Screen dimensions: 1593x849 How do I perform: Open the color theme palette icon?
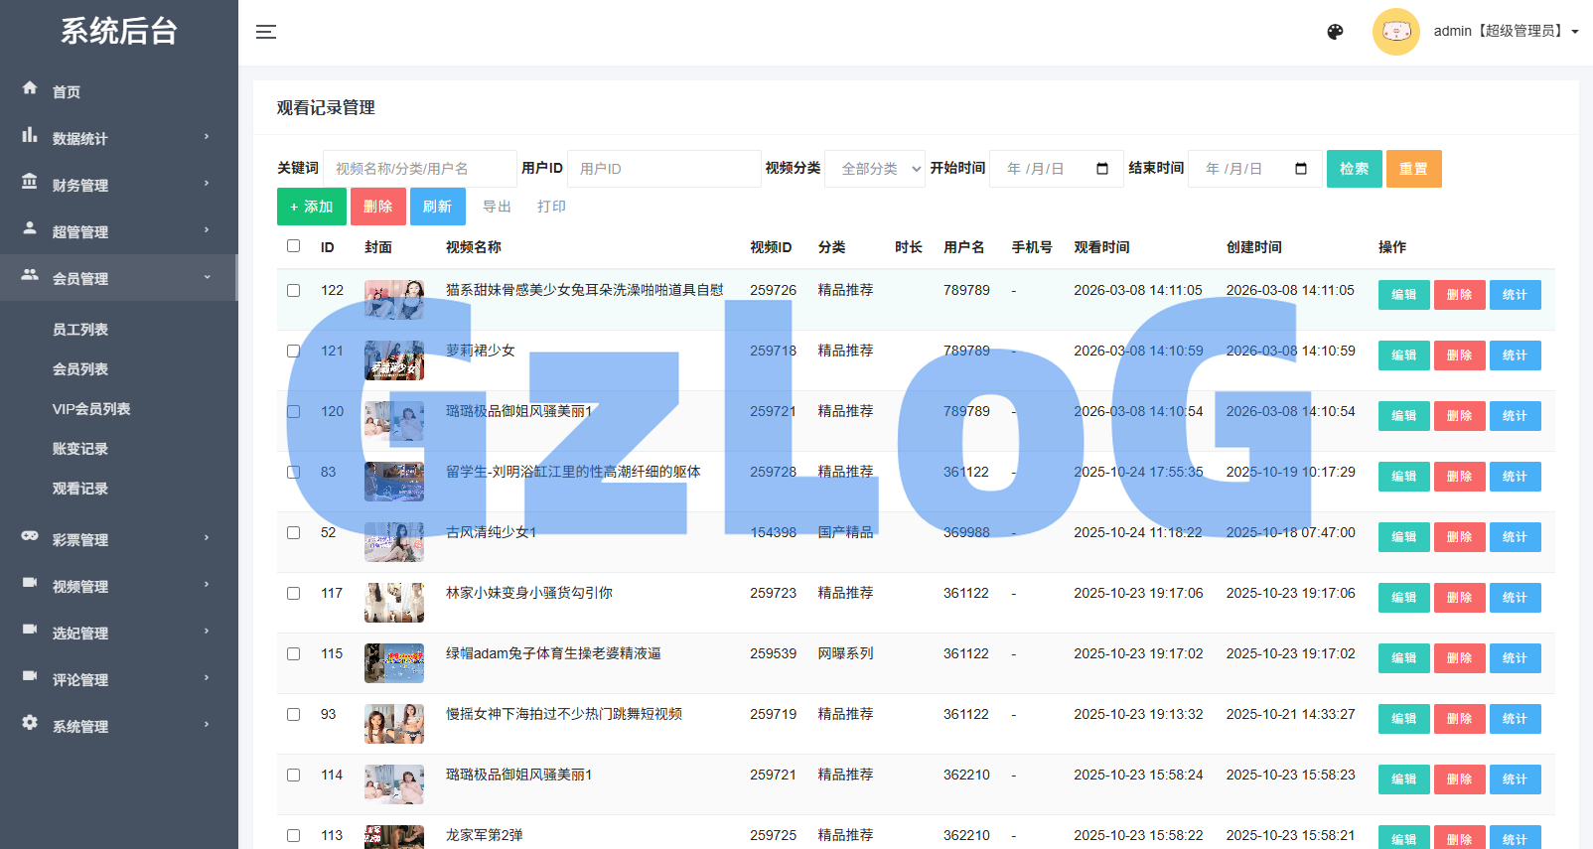point(1335,32)
